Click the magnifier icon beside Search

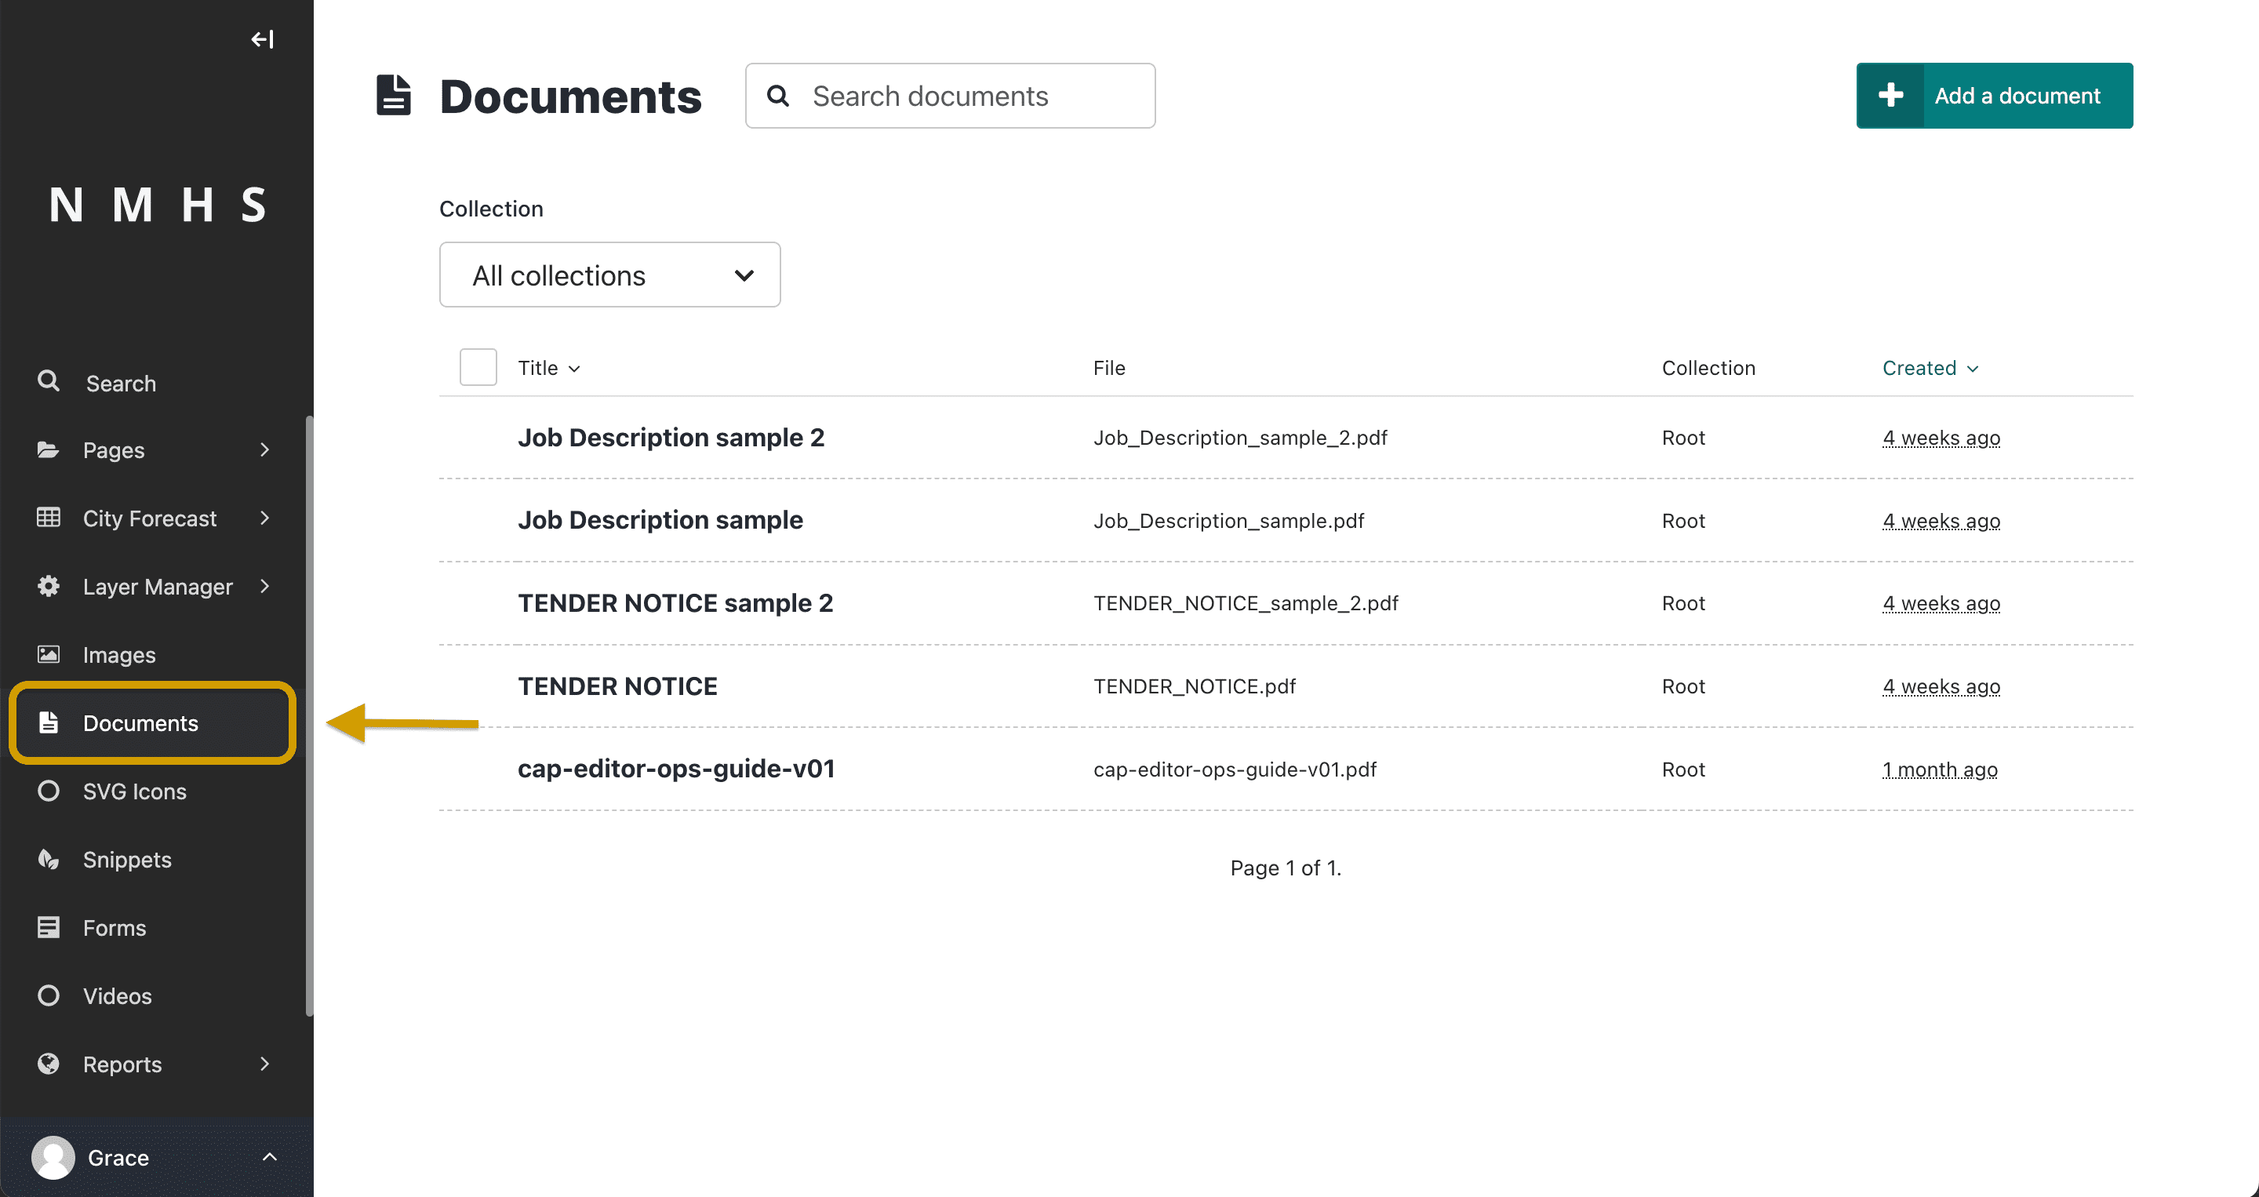point(49,381)
